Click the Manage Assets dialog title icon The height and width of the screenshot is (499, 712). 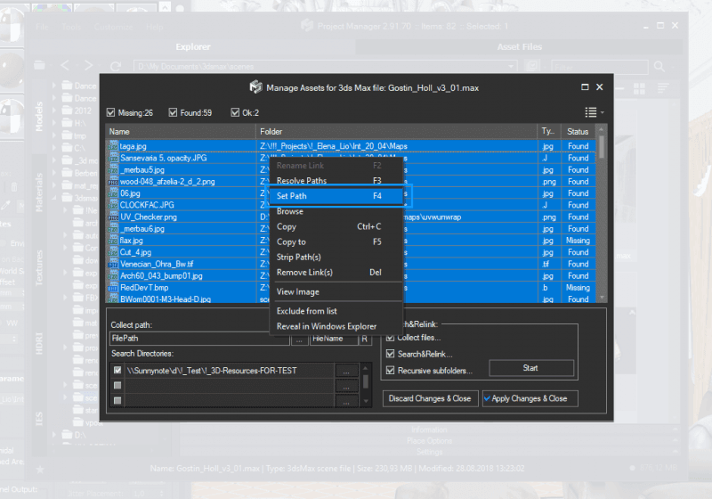pyautogui.click(x=256, y=86)
